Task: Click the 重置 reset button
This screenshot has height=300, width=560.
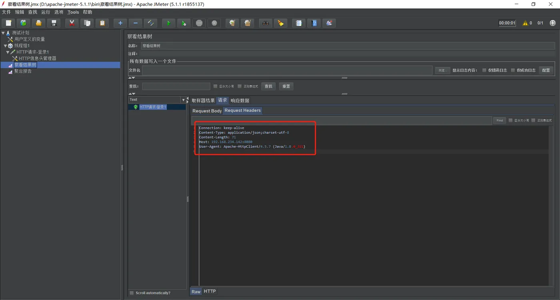Action: click(x=286, y=86)
